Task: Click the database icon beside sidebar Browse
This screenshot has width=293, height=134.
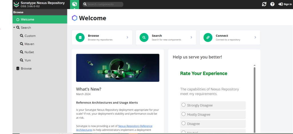Action: (18, 68)
